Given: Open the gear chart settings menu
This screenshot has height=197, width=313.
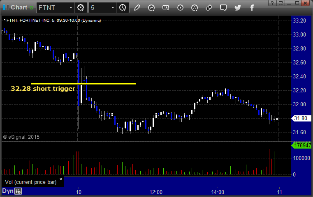Looking at the screenshot, I should [81, 8].
